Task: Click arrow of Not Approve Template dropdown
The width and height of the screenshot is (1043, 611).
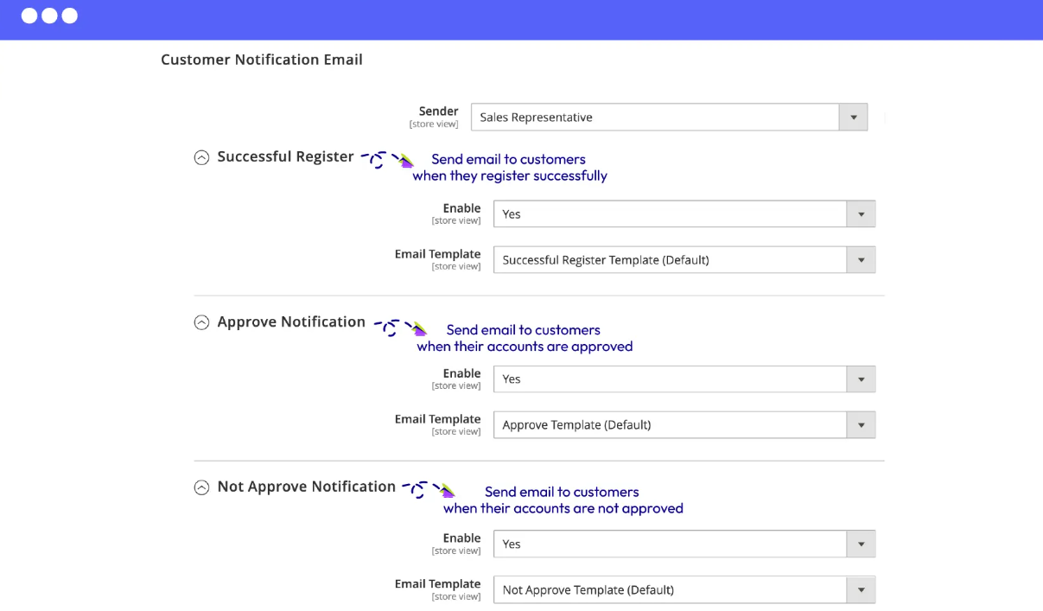Action: (x=861, y=590)
